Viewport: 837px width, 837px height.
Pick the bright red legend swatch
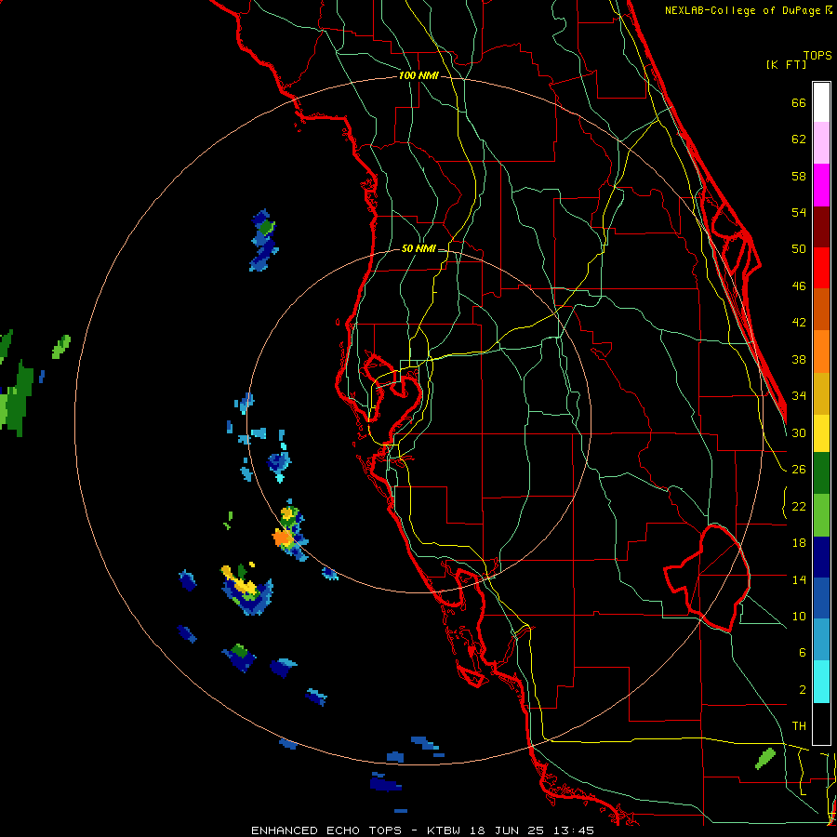(x=821, y=268)
